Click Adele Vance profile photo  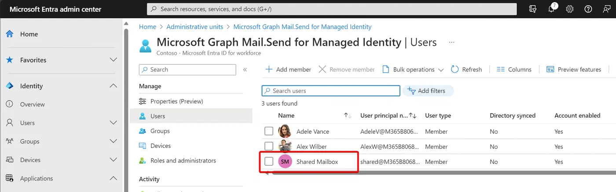[285, 131]
